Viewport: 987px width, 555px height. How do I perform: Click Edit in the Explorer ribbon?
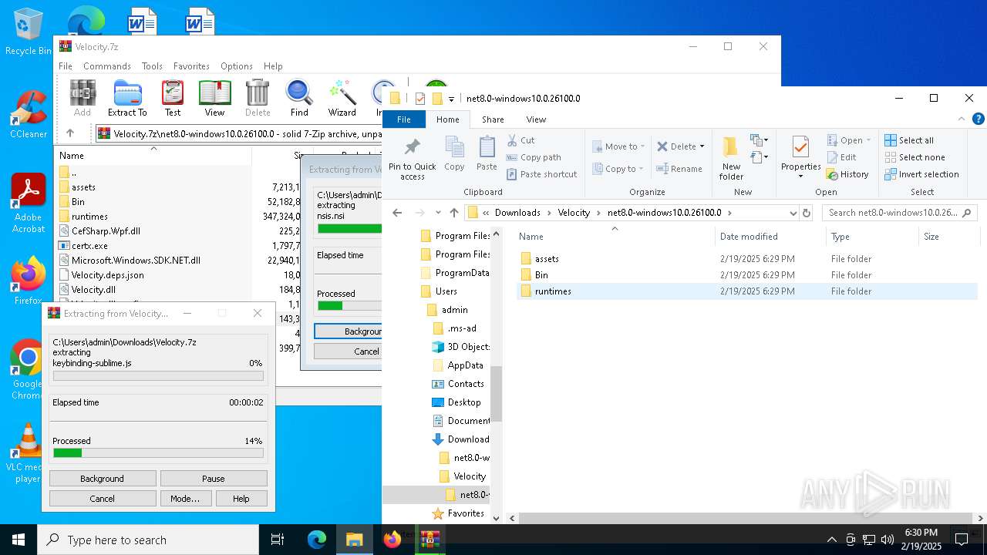841,157
